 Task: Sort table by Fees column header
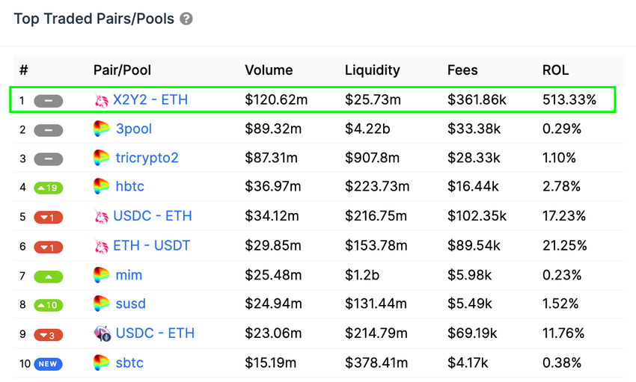tap(462, 70)
